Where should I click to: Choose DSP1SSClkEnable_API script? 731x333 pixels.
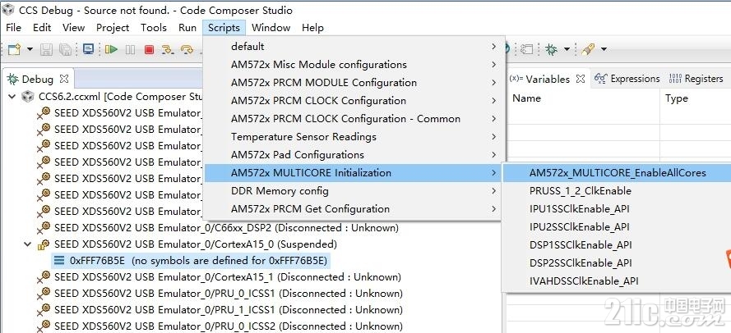(x=581, y=245)
